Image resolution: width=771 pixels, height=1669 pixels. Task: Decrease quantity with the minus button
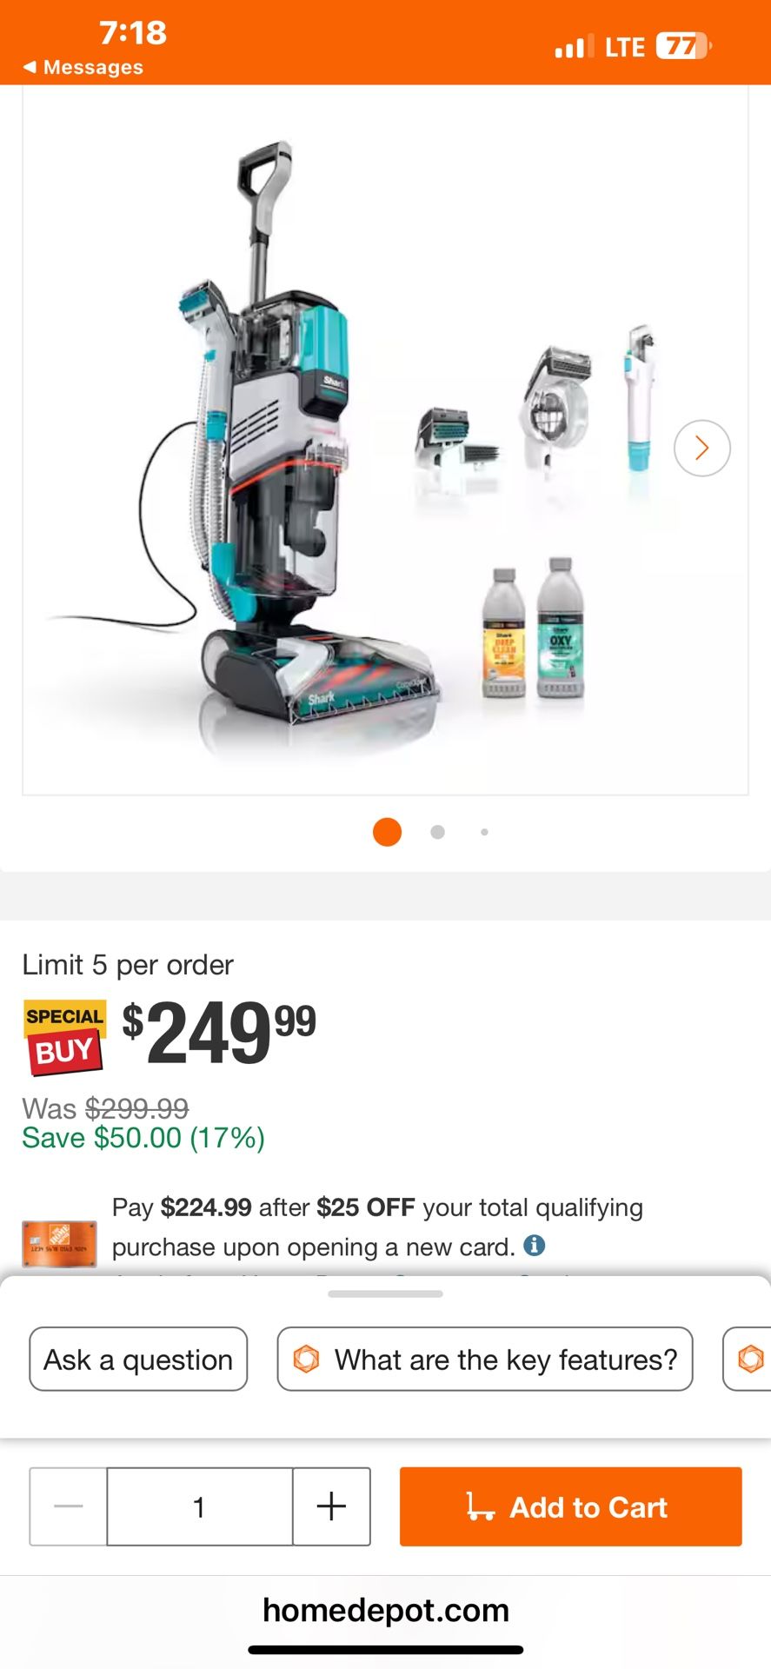(68, 1506)
